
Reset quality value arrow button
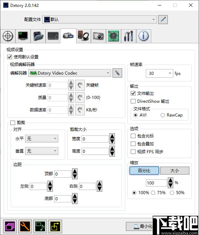[x=80, y=98]
